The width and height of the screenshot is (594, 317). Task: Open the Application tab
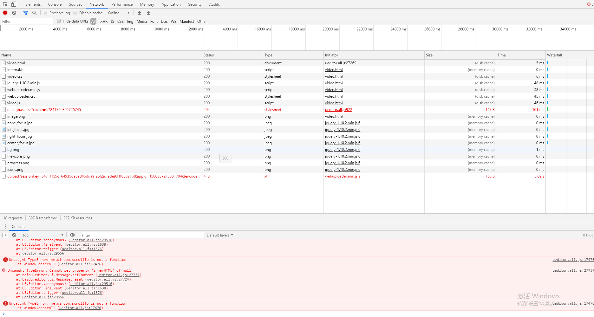[x=171, y=4]
